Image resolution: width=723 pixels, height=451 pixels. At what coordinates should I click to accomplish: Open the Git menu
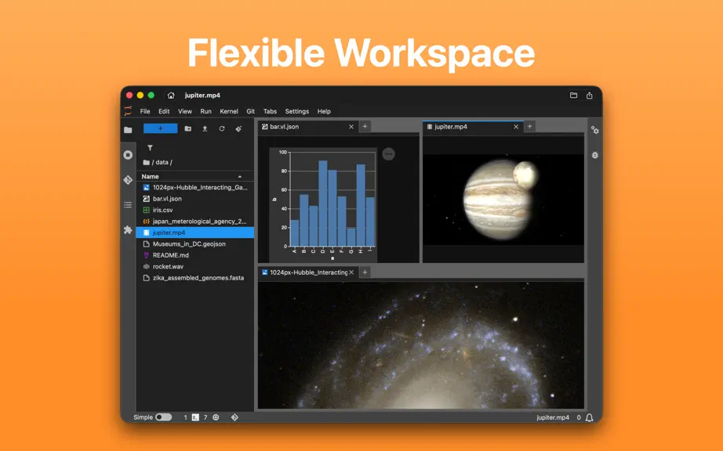click(x=250, y=111)
